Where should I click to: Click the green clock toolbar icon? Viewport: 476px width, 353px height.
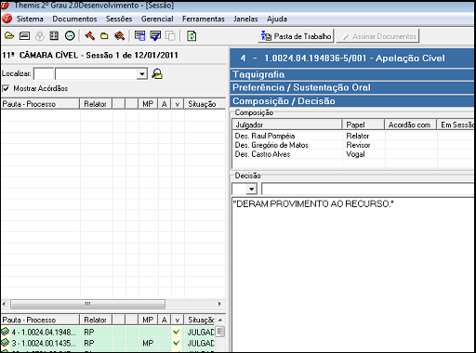(x=70, y=36)
